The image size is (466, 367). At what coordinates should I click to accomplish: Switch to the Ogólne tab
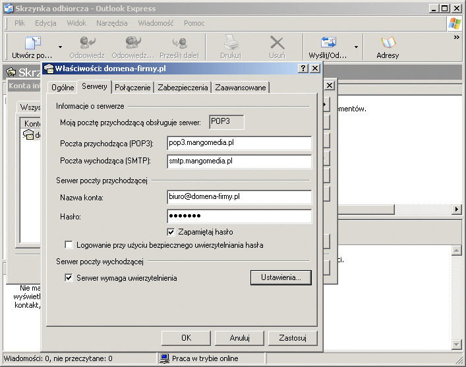(x=63, y=88)
